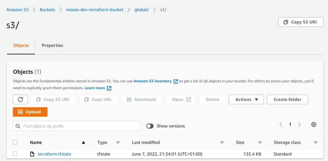
Task: Open the Actions dropdown menu
Action: point(246,100)
